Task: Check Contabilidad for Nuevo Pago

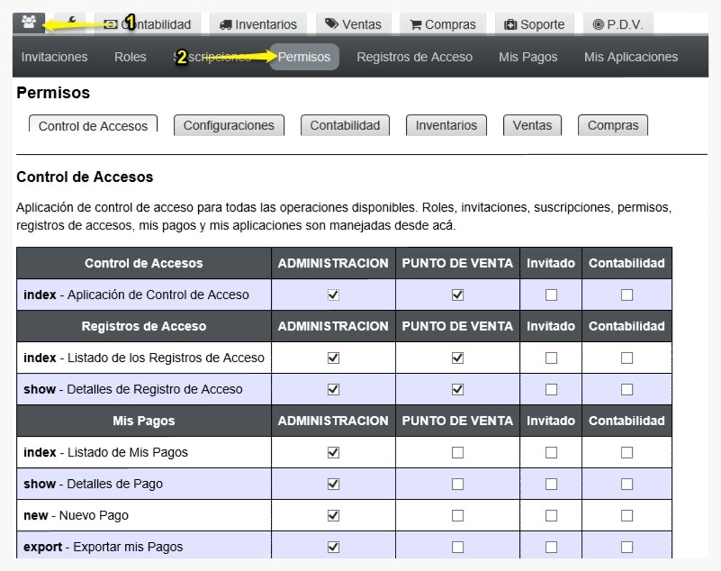Action: tap(626, 516)
